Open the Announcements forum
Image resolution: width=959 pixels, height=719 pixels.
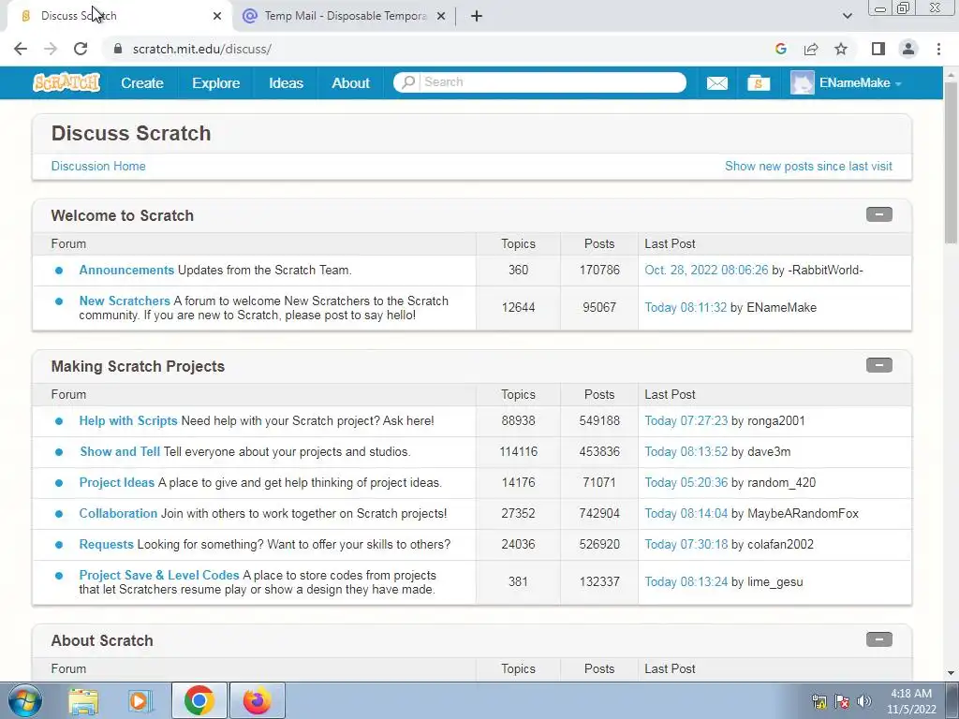tap(126, 271)
